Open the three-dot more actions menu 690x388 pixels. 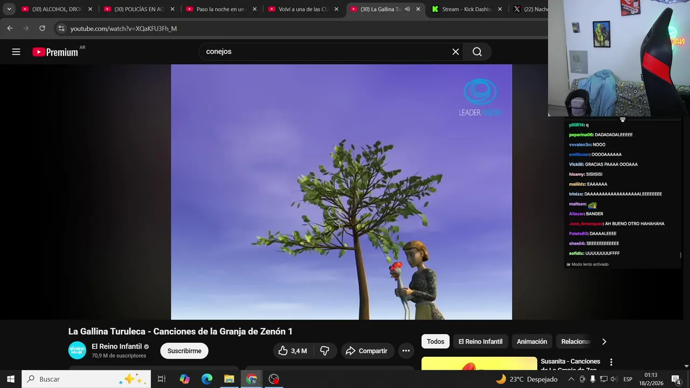coord(406,351)
